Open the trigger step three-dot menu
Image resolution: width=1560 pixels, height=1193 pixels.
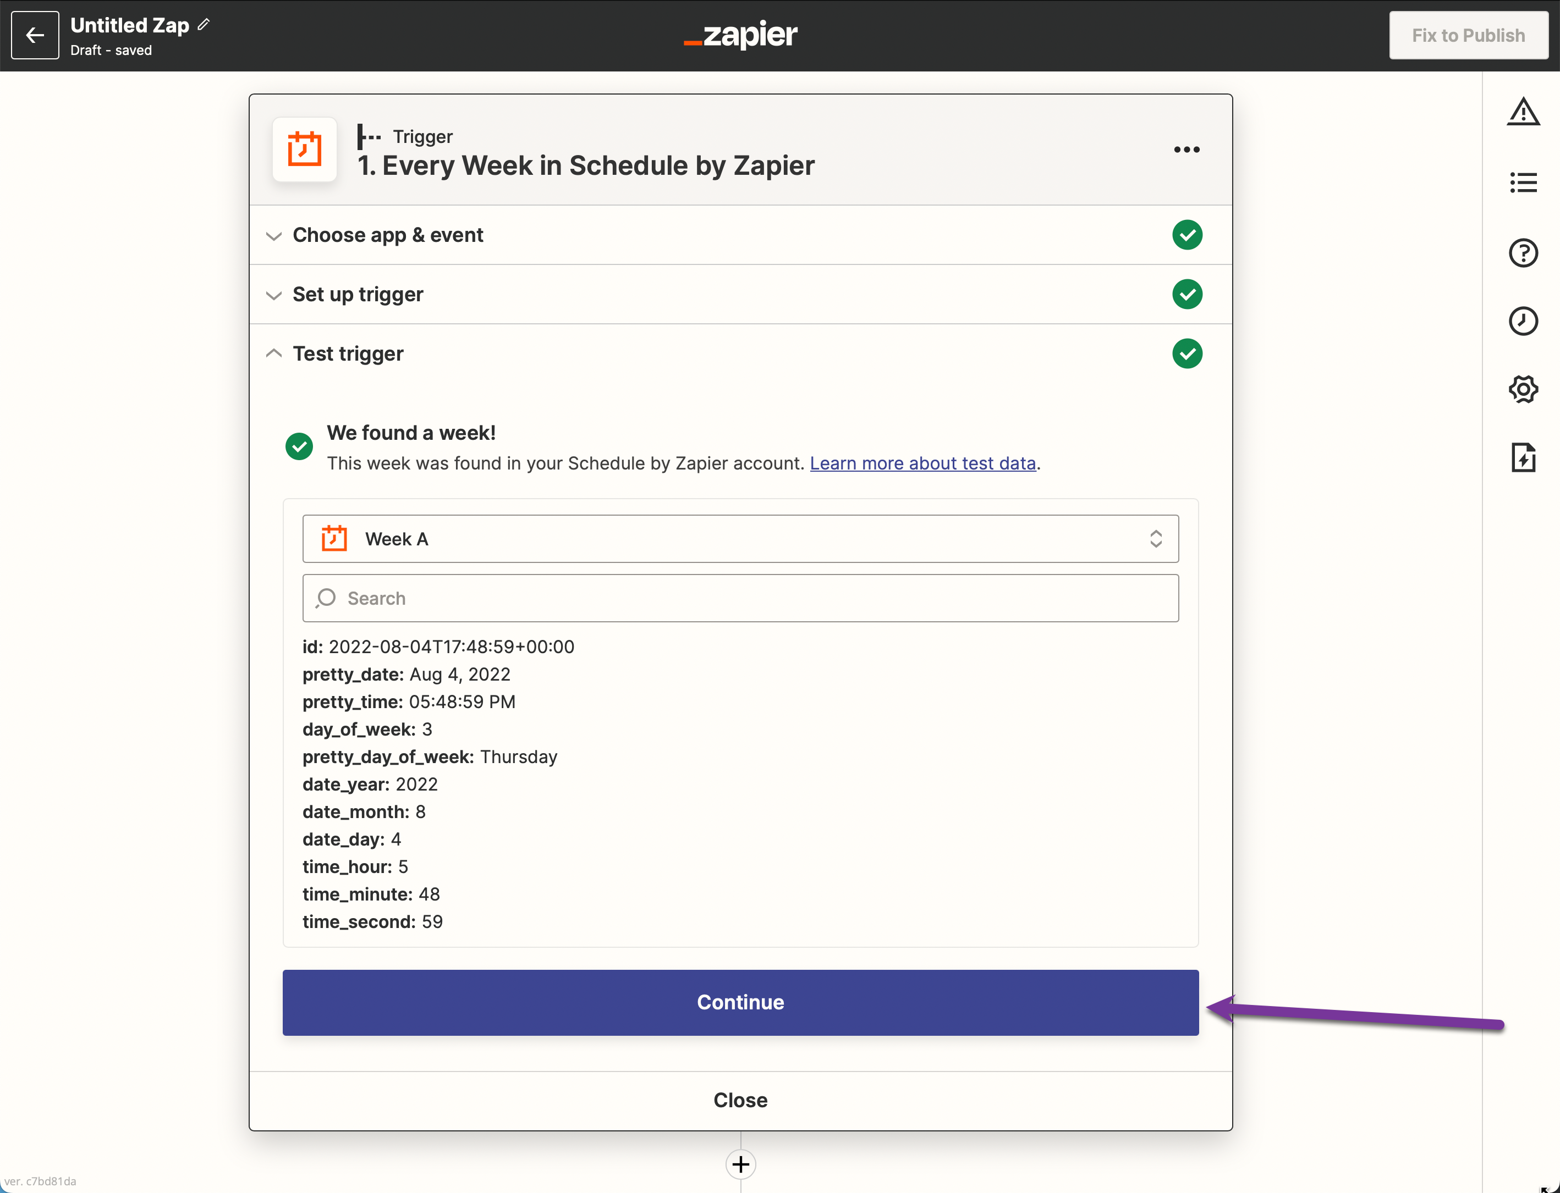coord(1187,149)
